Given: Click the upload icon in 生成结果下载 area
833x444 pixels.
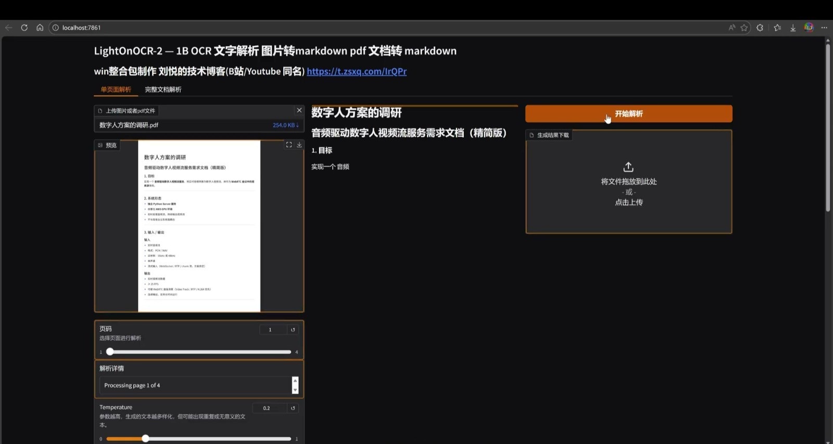Looking at the screenshot, I should 628,167.
